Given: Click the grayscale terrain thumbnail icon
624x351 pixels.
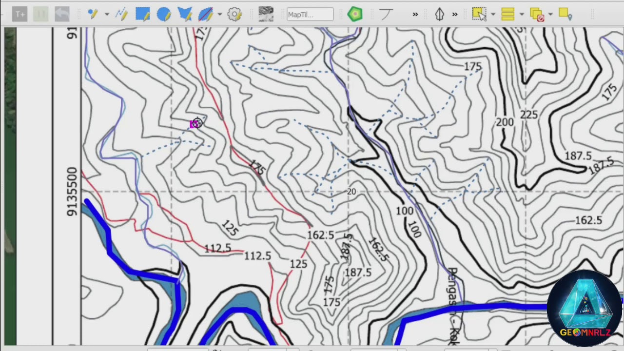Looking at the screenshot, I should [266, 15].
